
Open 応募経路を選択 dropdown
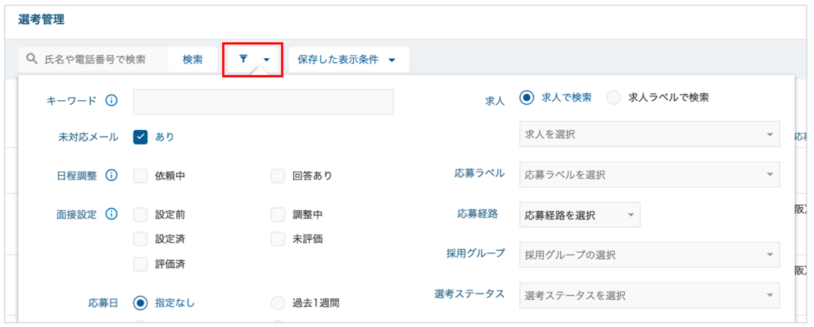(580, 215)
